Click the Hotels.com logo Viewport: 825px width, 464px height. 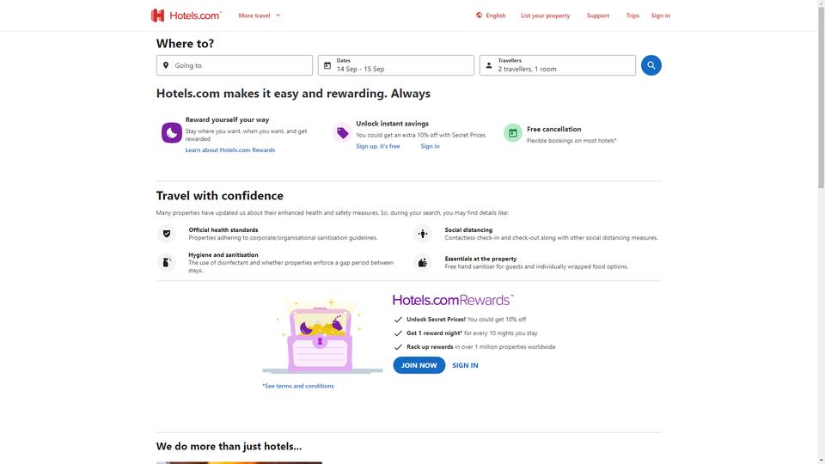(x=186, y=15)
